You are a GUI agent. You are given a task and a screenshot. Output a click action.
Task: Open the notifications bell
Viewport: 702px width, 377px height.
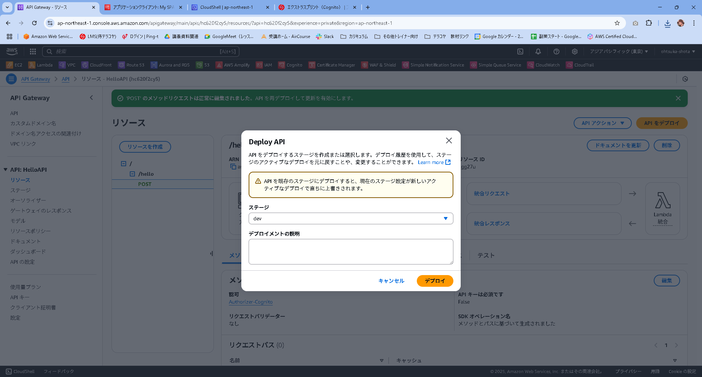(538, 51)
